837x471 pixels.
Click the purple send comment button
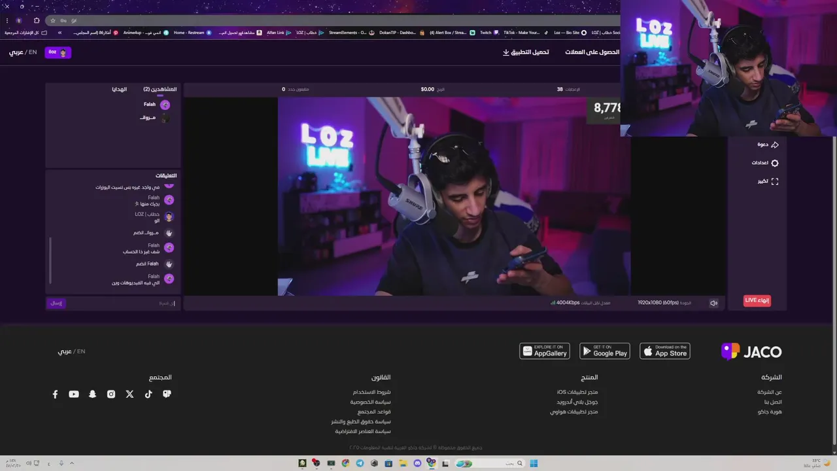(x=56, y=304)
